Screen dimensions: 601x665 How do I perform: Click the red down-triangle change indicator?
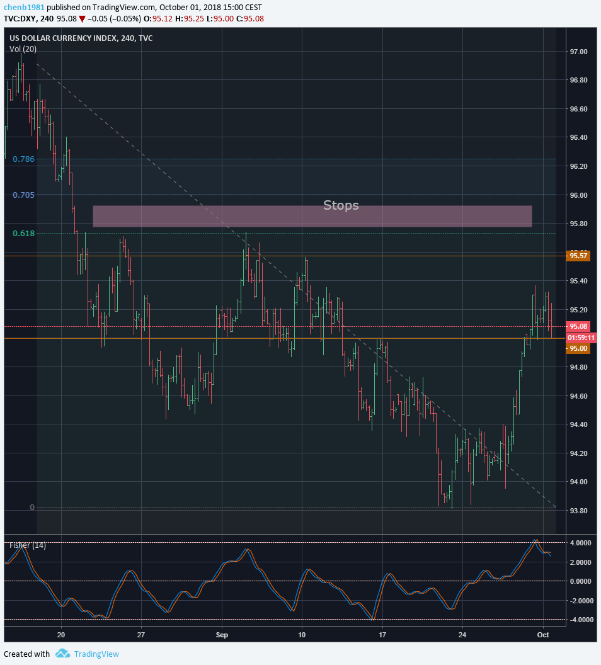82,19
